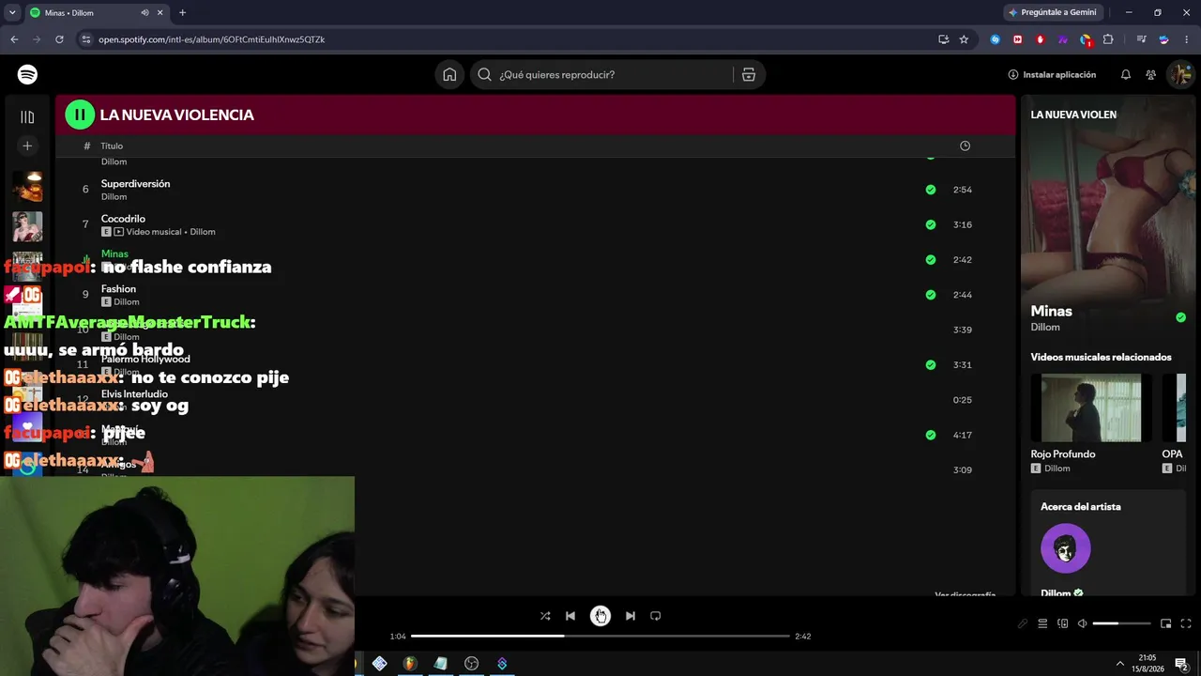Pause the current track in player bar
The image size is (1201, 676).
click(600, 616)
